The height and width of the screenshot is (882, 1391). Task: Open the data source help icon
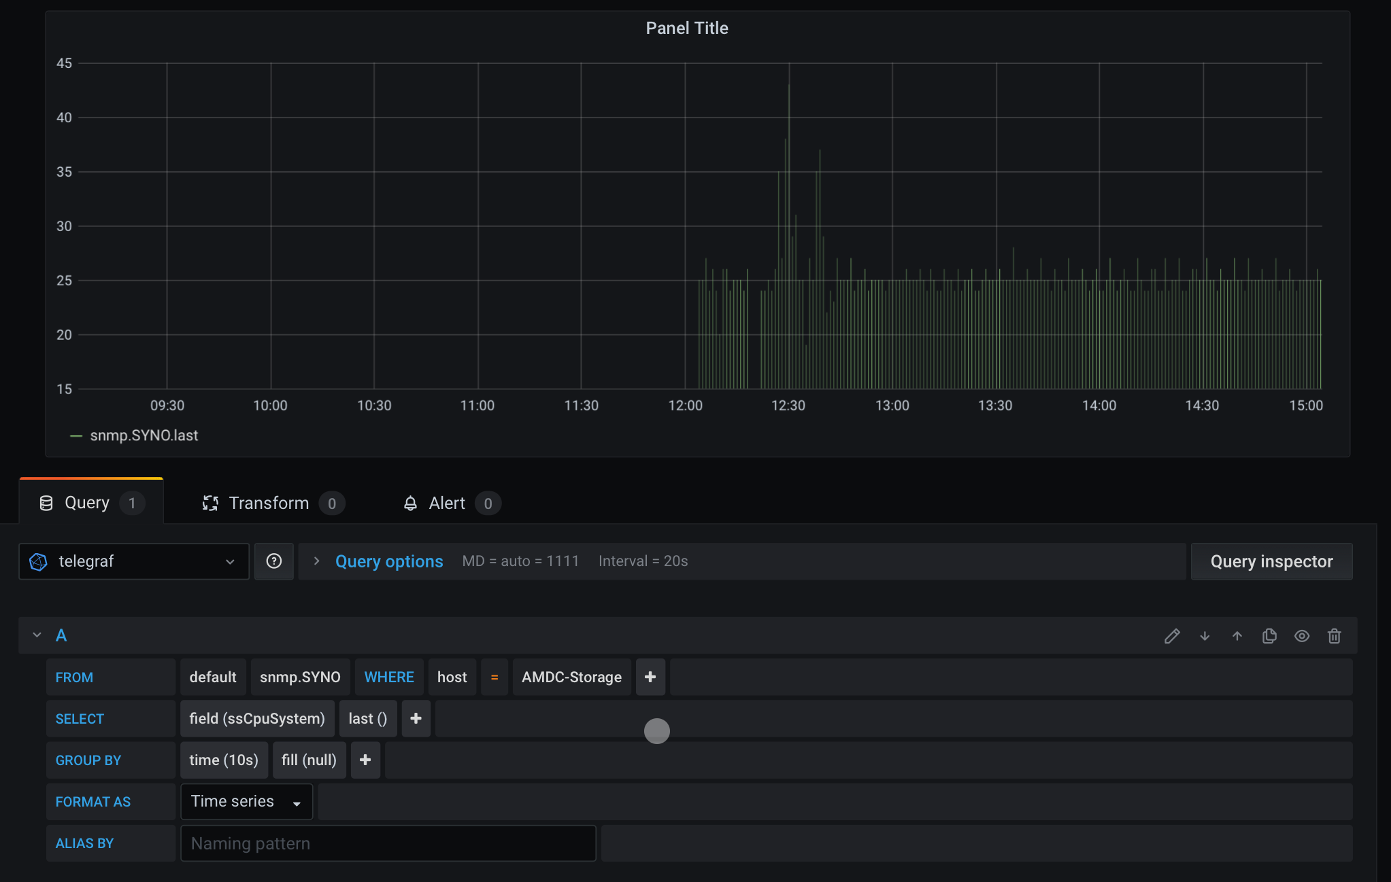[x=274, y=561]
